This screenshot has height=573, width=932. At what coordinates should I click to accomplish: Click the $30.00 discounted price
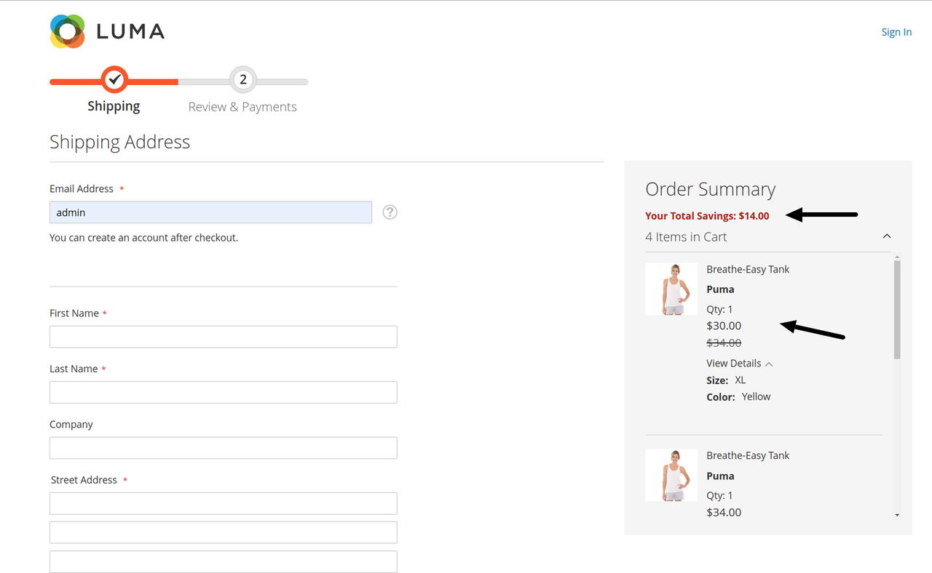724,326
